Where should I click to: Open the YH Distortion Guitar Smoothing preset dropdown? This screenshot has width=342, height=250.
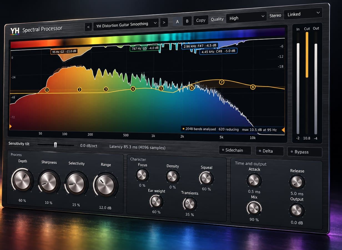[x=126, y=25]
